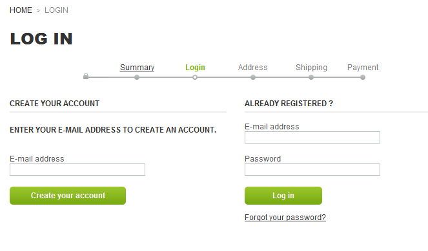Click the Address step dot marker
Image resolution: width=428 pixels, height=251 pixels.
click(253, 78)
